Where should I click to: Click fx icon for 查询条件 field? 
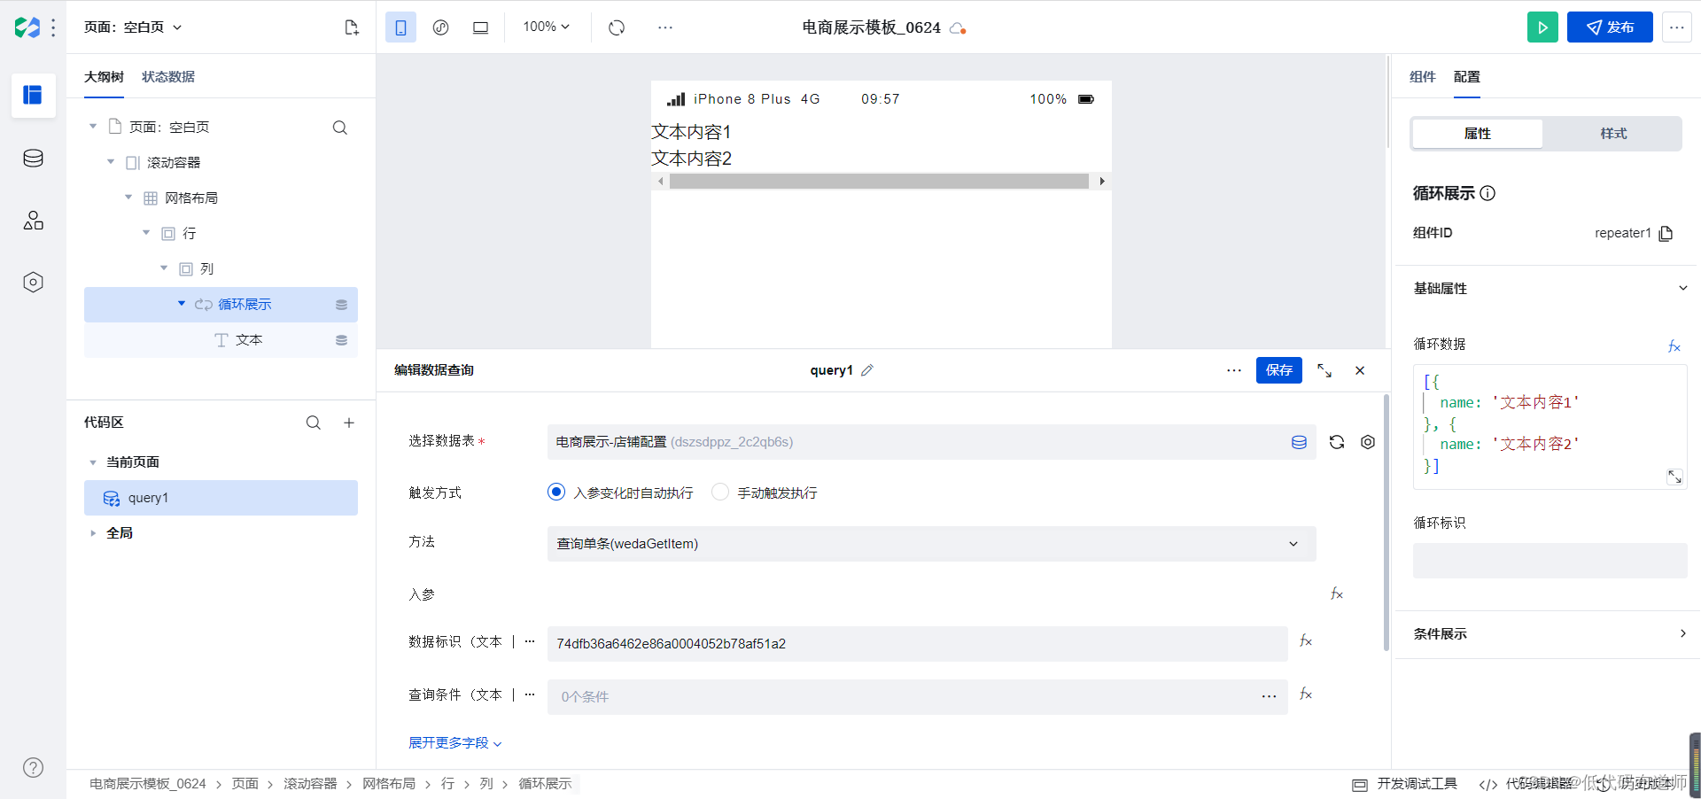pyautogui.click(x=1306, y=694)
